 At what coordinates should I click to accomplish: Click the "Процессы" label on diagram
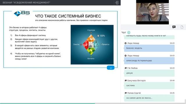pos(105,44)
